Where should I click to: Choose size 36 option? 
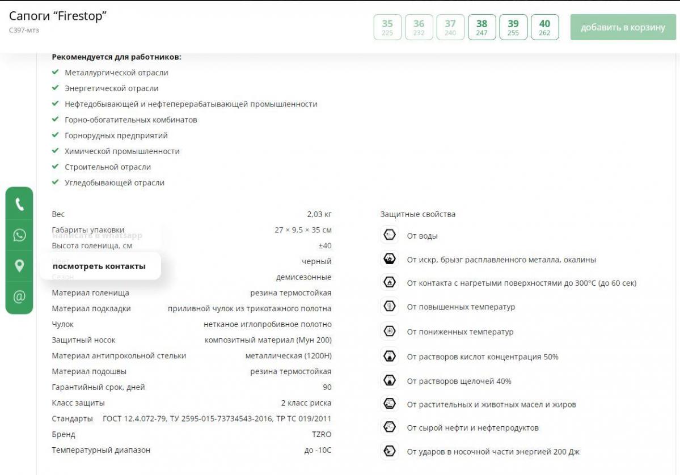(x=419, y=27)
